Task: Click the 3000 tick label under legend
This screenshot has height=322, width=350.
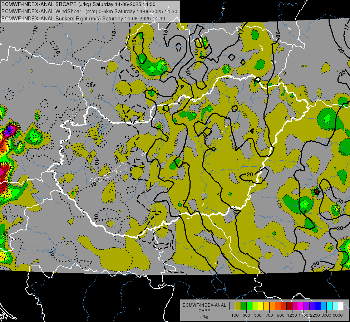Action: (326, 315)
